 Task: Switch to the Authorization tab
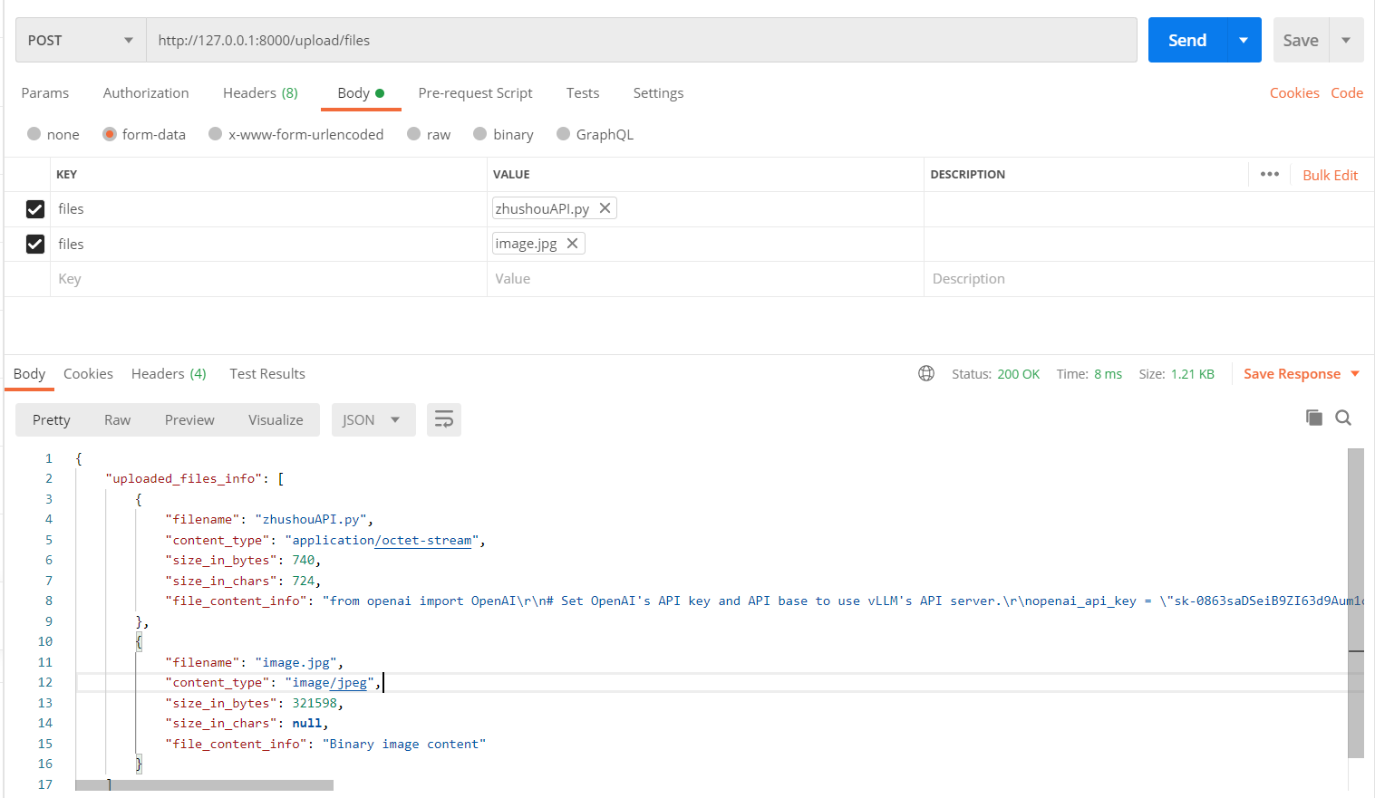click(146, 92)
